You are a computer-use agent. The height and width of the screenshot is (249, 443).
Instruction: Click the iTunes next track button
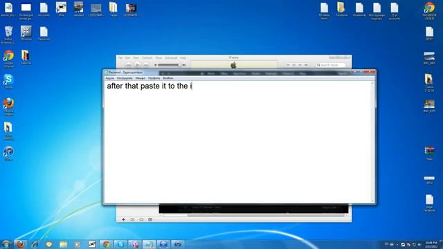pos(146,65)
